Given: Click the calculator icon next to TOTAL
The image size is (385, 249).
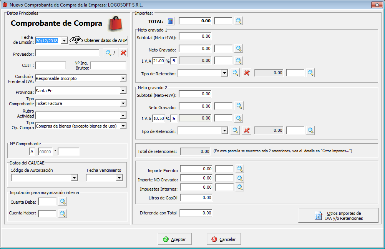Looking at the screenshot, I should [171, 21].
